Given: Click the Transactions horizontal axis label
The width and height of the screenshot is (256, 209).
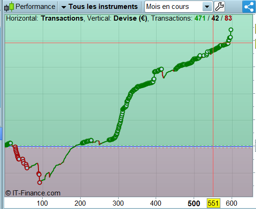Looking at the screenshot, I should pyautogui.click(x=62, y=18).
